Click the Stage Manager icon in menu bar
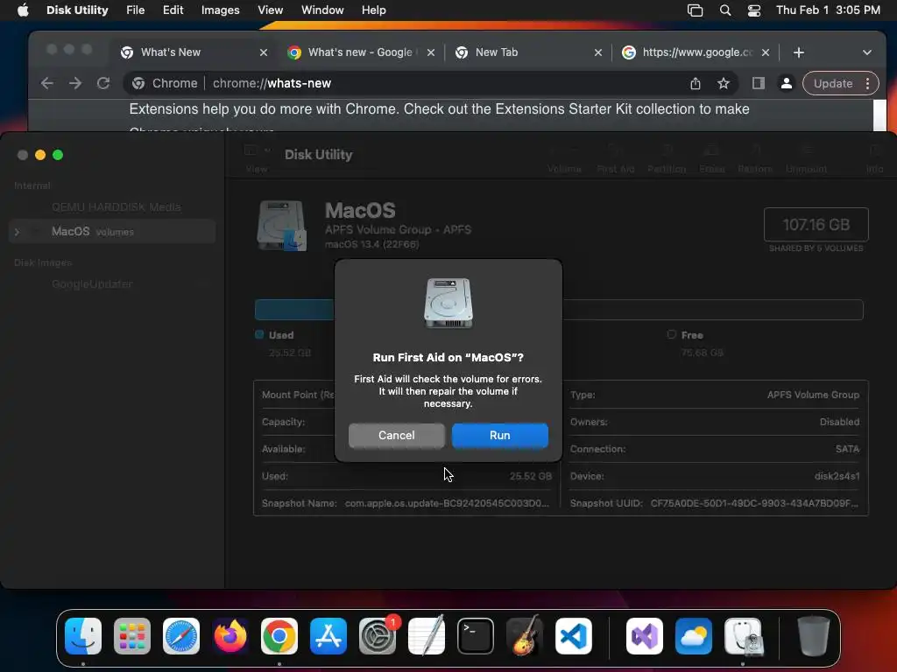The width and height of the screenshot is (897, 672). [695, 10]
